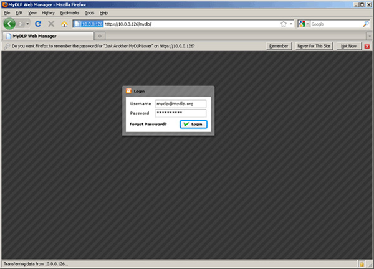Click the Forgot Password? link

(x=148, y=124)
